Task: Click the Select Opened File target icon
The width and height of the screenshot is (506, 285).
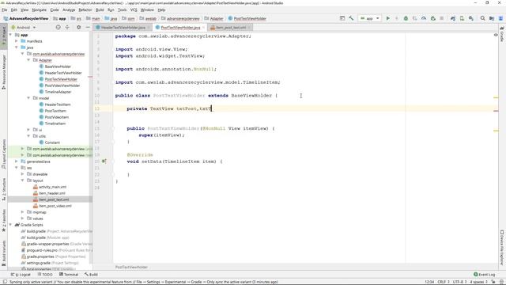Action: (x=58, y=28)
